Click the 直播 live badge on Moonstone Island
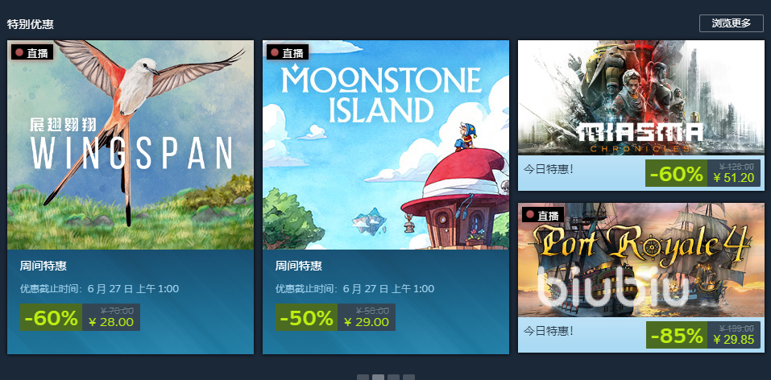 click(x=287, y=52)
